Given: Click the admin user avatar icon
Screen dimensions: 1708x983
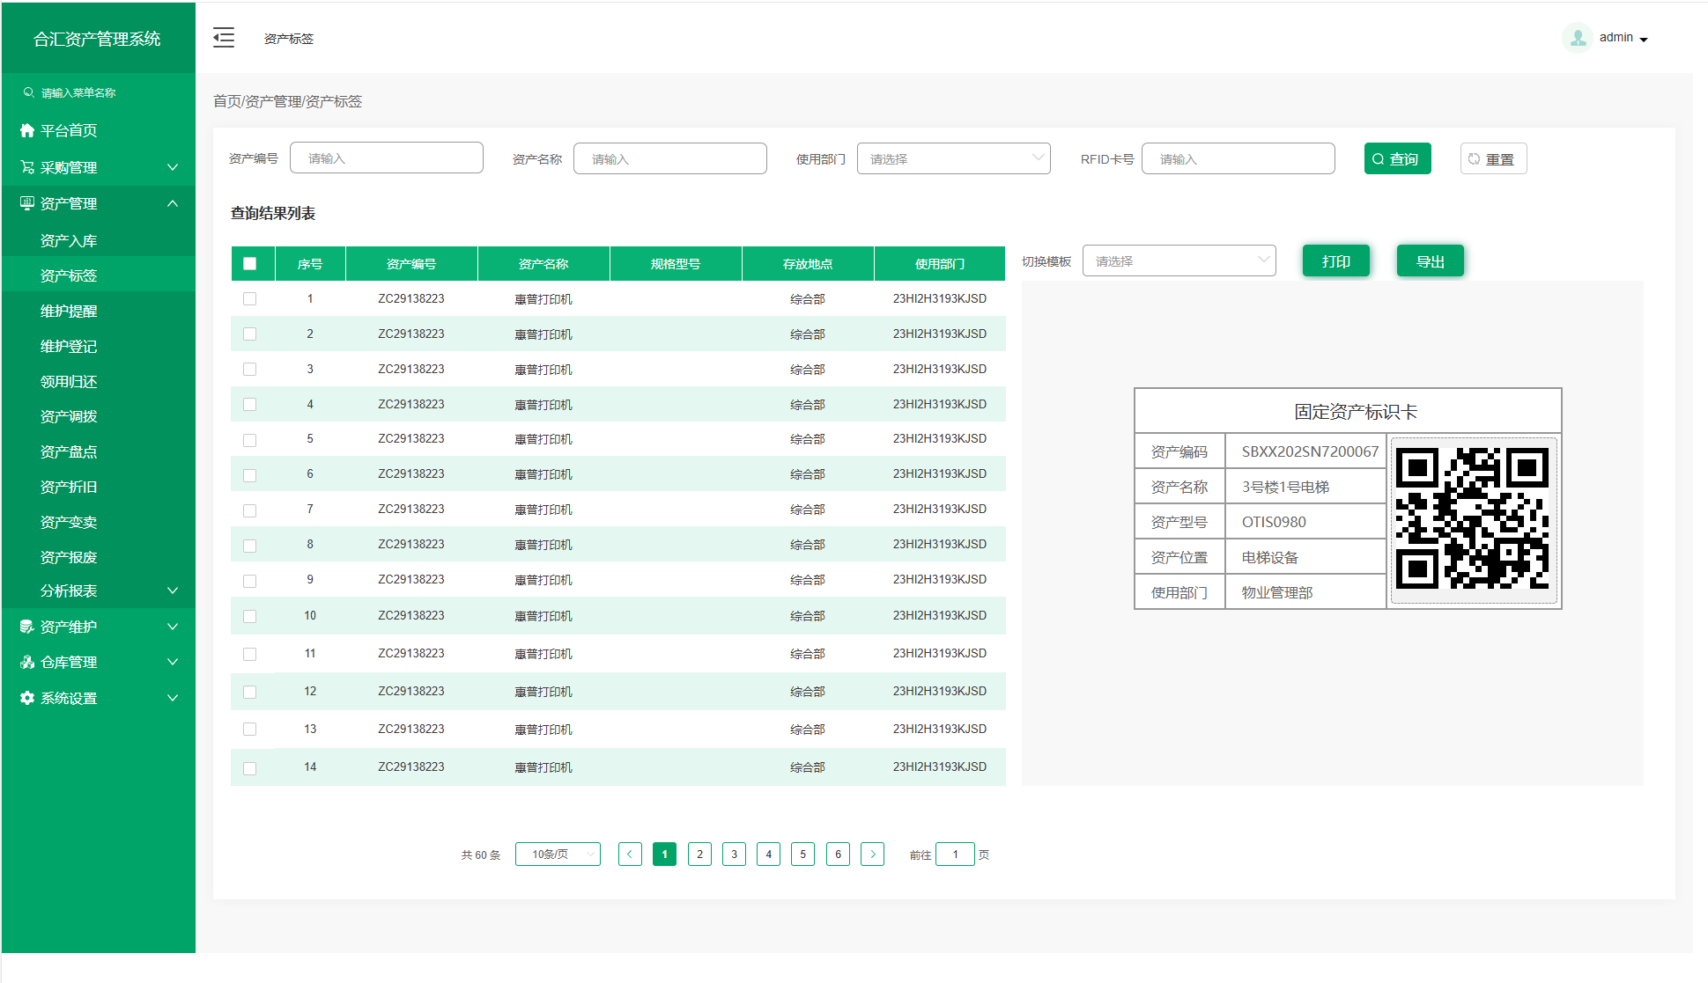Looking at the screenshot, I should click(x=1578, y=38).
